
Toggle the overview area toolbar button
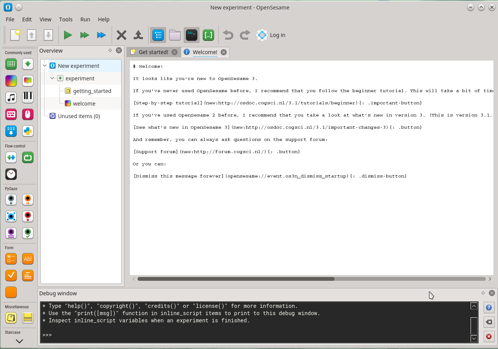coord(158,35)
